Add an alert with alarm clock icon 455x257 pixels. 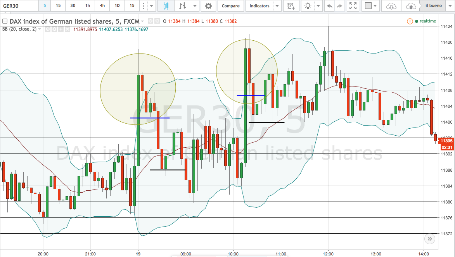coord(291,6)
